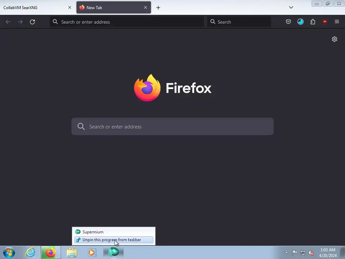
Task: Open the network tray icon
Action: click(303, 253)
